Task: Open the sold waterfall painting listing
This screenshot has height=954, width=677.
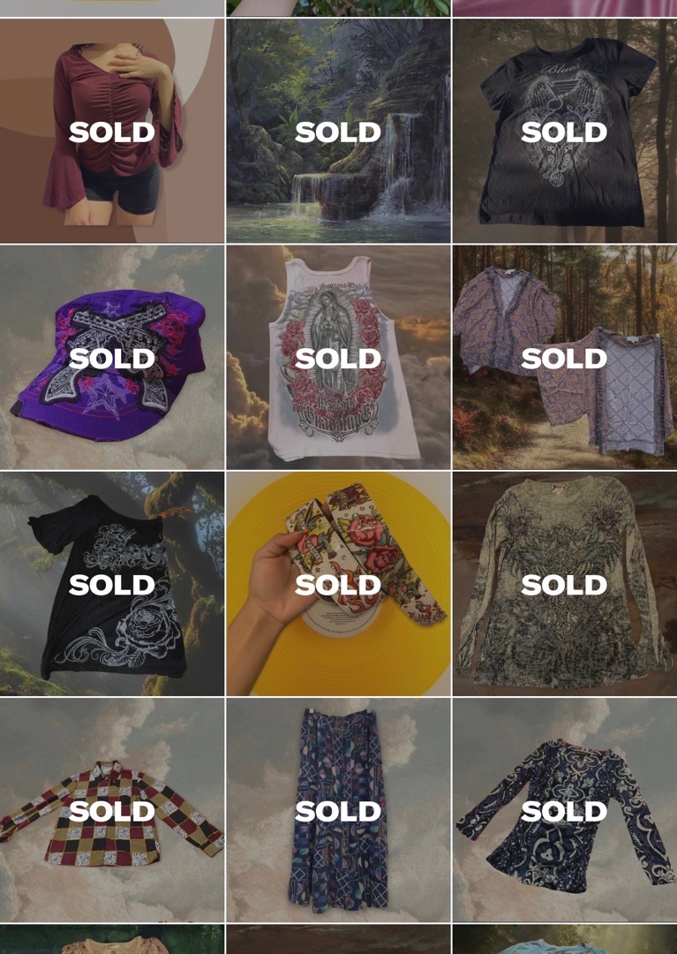Action: pyautogui.click(x=339, y=131)
